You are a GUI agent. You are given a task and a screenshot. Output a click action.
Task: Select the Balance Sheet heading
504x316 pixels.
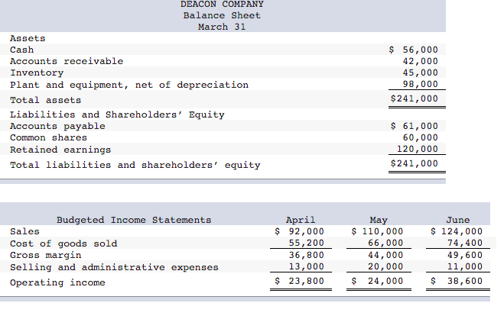click(222, 15)
